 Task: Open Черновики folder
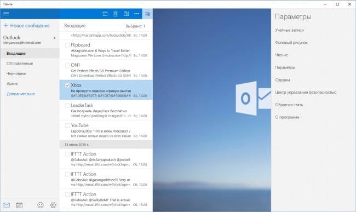[30, 73]
